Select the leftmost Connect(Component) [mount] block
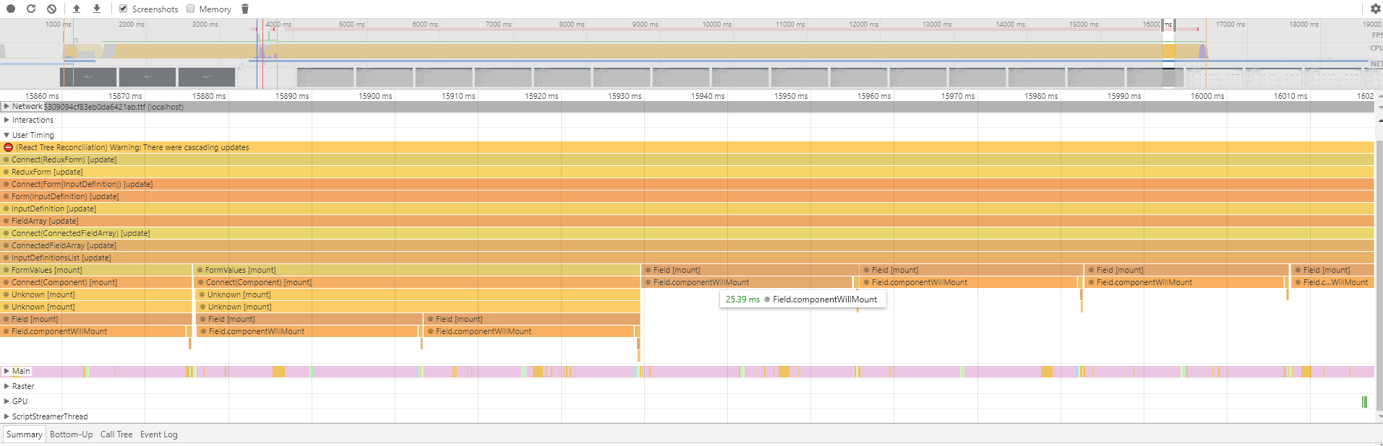 click(95, 282)
